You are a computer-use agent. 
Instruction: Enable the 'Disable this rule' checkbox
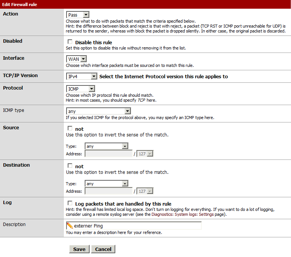coord(70,42)
